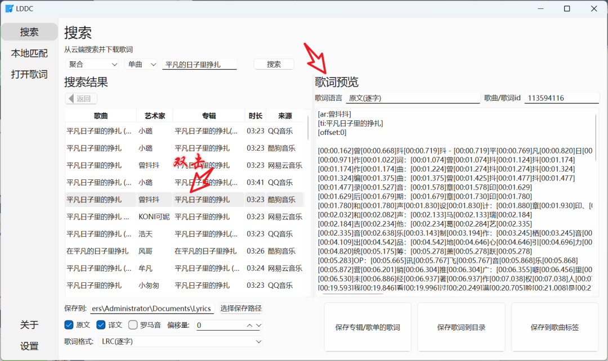Click the lyrics preview horizontal scrollbar
This screenshot has height=361, width=608.
[352, 294]
